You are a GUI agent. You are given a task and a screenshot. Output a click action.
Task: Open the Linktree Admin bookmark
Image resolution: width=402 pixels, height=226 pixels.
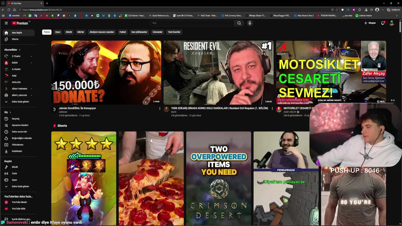pyautogui.click(x=364, y=15)
